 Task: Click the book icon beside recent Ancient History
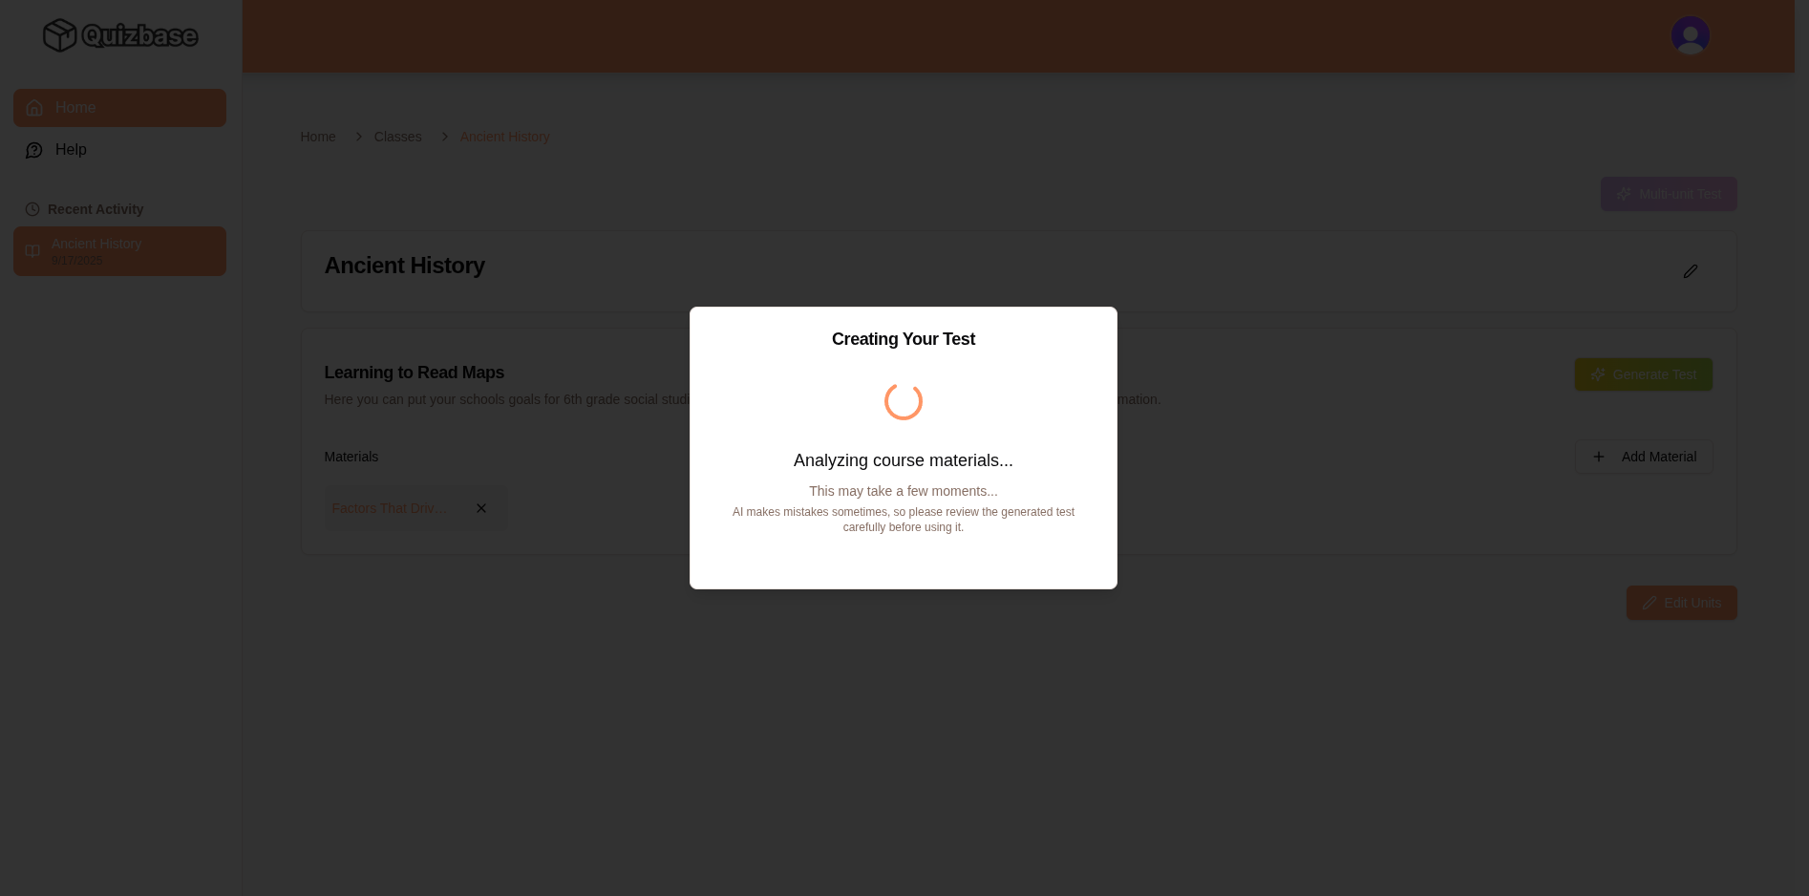pos(32,251)
